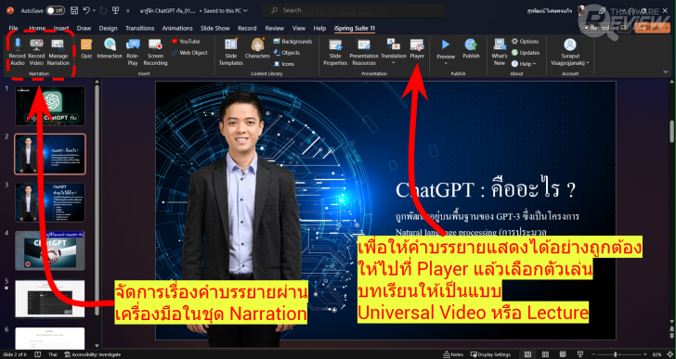This screenshot has height=359, width=676.
Task: Insert a Quiz
Action: pos(86,48)
